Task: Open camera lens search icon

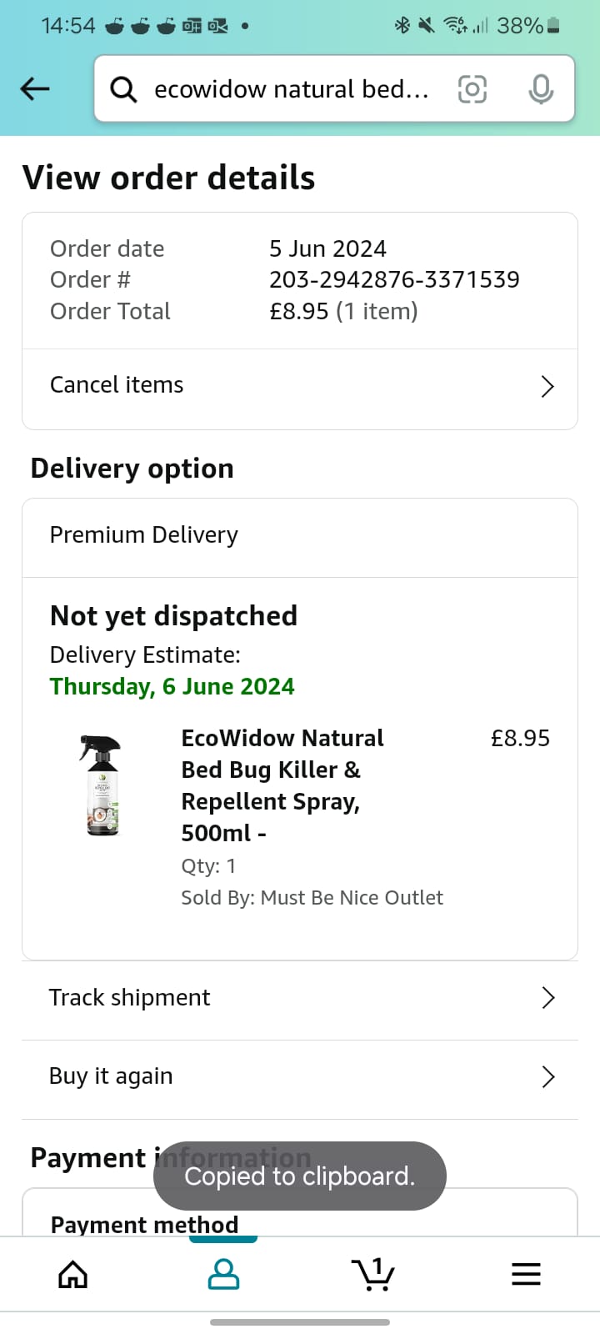Action: (472, 89)
